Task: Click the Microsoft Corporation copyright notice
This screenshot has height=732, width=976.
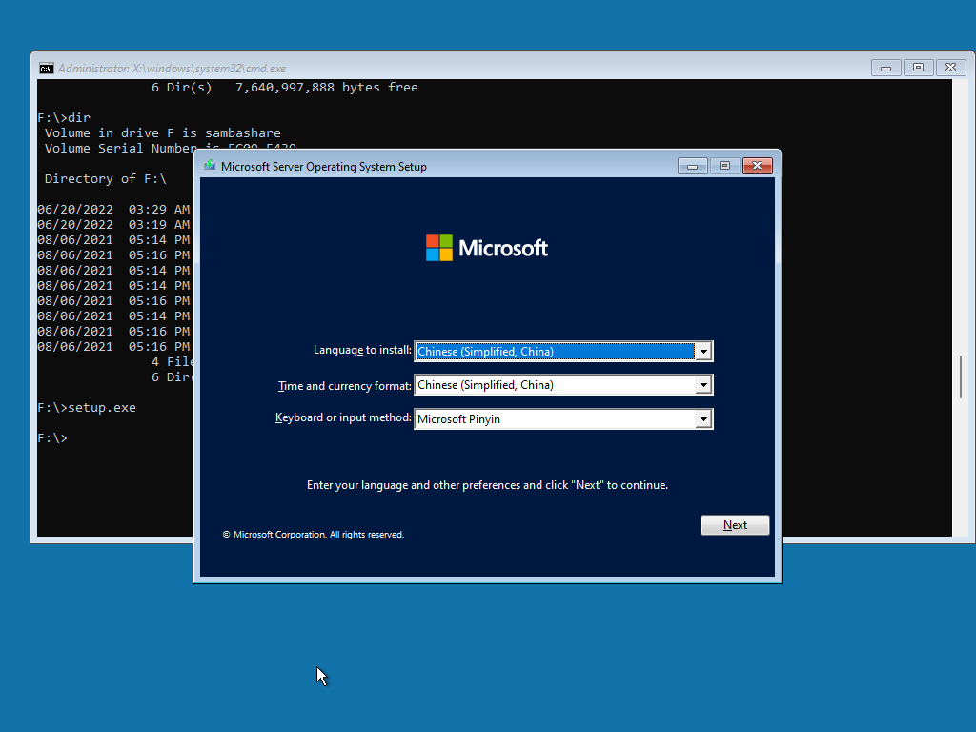Action: click(314, 535)
